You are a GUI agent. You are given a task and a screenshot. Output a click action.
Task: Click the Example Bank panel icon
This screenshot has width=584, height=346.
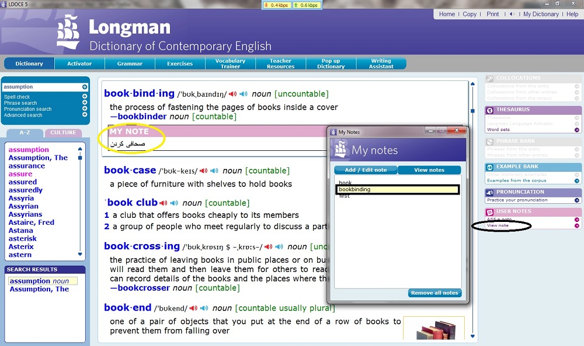click(489, 167)
